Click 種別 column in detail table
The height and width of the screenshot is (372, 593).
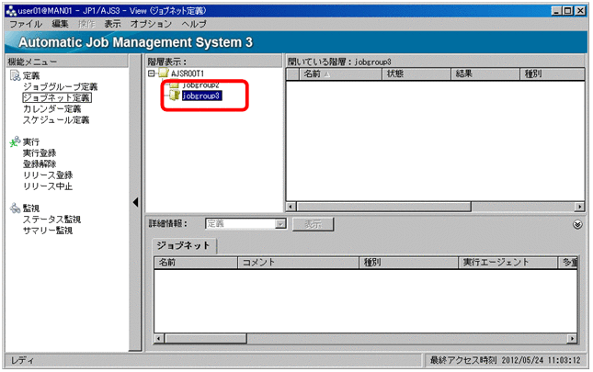(409, 263)
